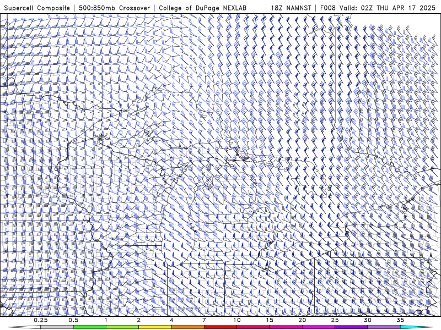The width and height of the screenshot is (441, 330).
Task: Select the yellow 2–4 color bar segment
Action: click(x=155, y=327)
